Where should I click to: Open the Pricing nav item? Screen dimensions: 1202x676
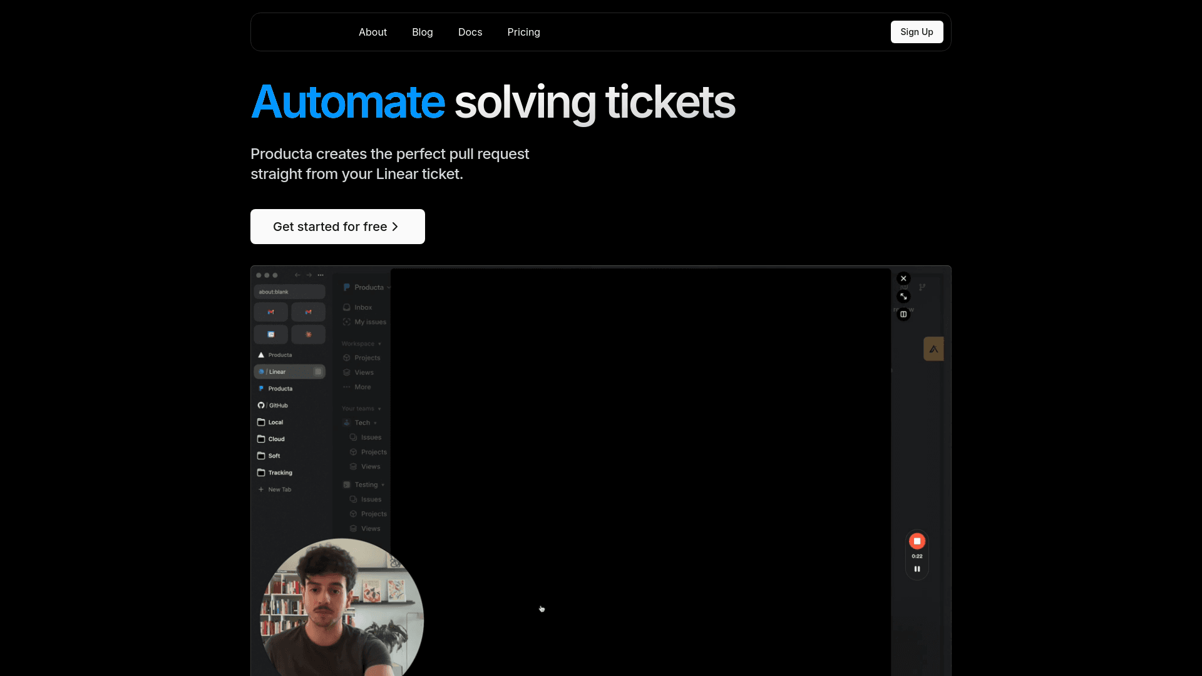click(x=523, y=32)
